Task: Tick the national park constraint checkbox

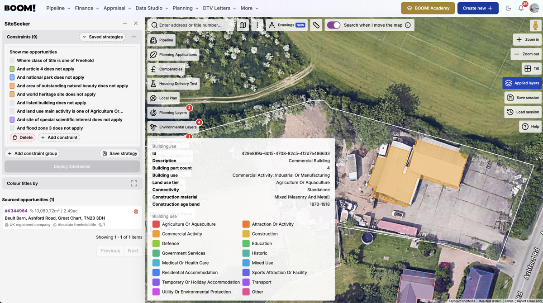Action: [x=12, y=77]
